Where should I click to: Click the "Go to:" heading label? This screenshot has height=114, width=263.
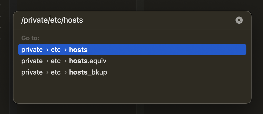click(x=30, y=38)
